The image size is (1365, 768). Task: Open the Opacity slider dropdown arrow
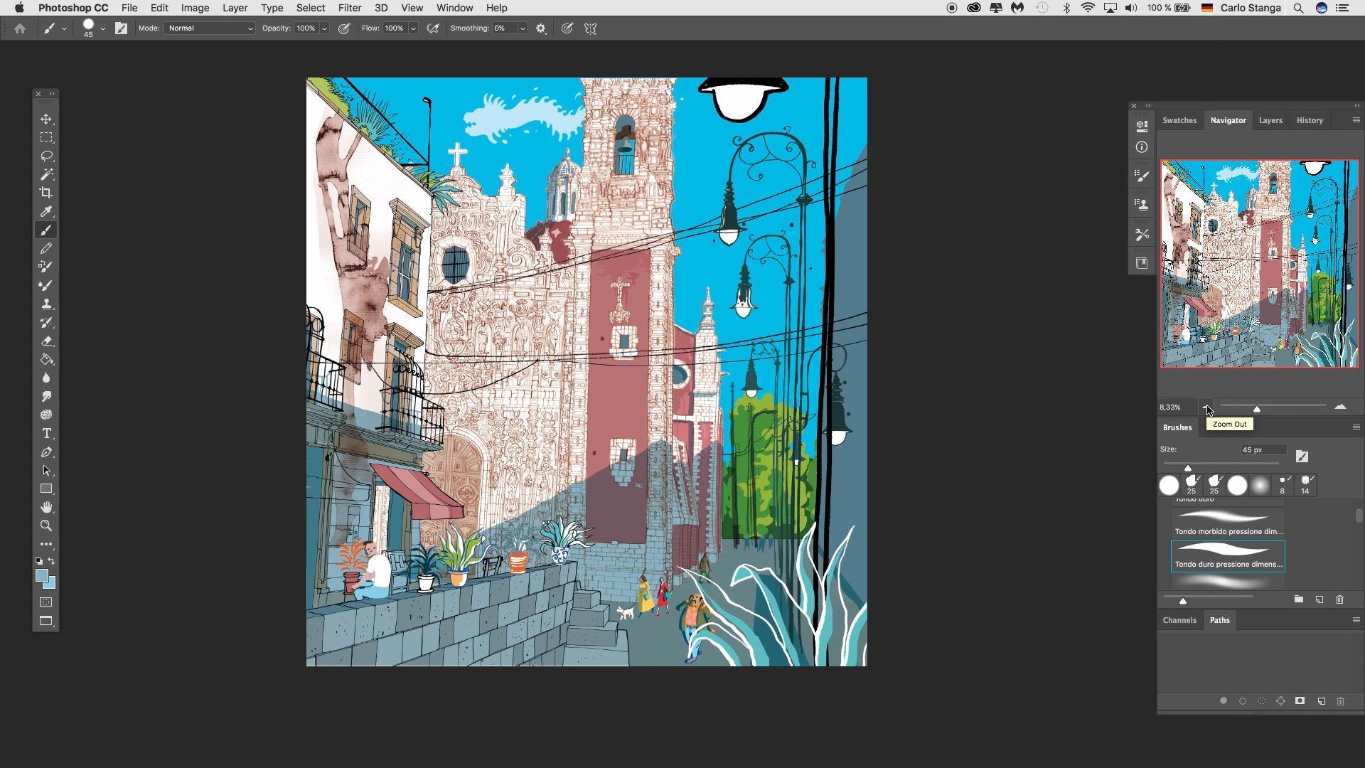click(x=324, y=28)
